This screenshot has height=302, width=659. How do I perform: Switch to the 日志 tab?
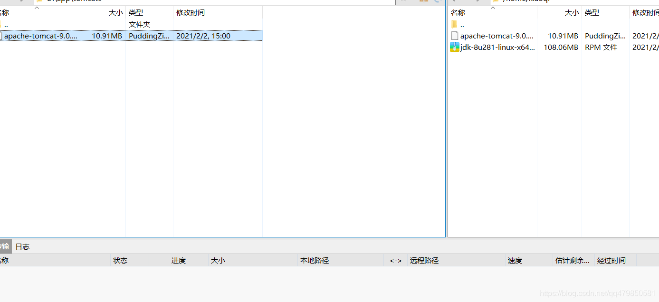click(x=22, y=246)
